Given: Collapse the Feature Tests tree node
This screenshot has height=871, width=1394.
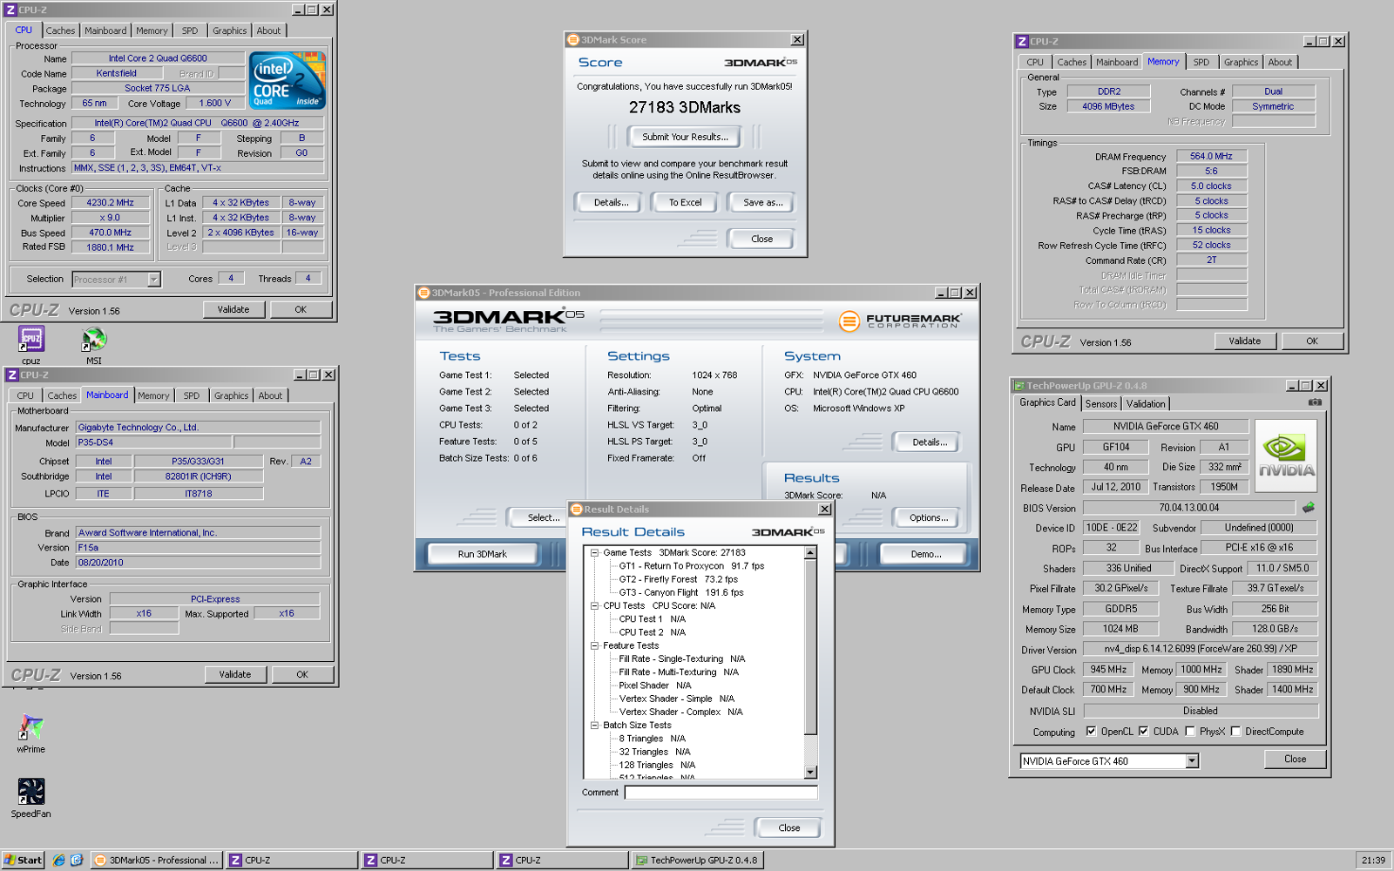Looking at the screenshot, I should pyautogui.click(x=594, y=646).
